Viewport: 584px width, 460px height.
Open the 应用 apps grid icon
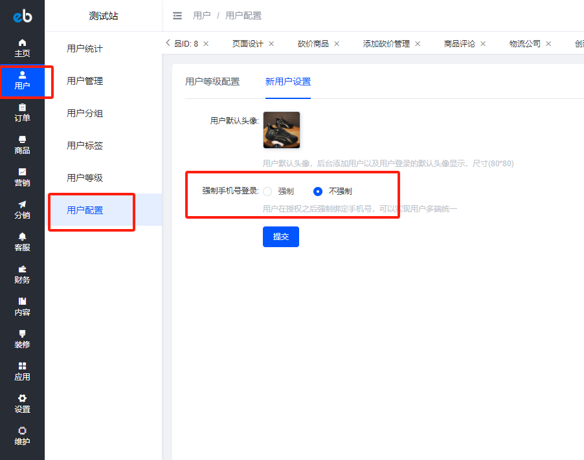coord(22,366)
